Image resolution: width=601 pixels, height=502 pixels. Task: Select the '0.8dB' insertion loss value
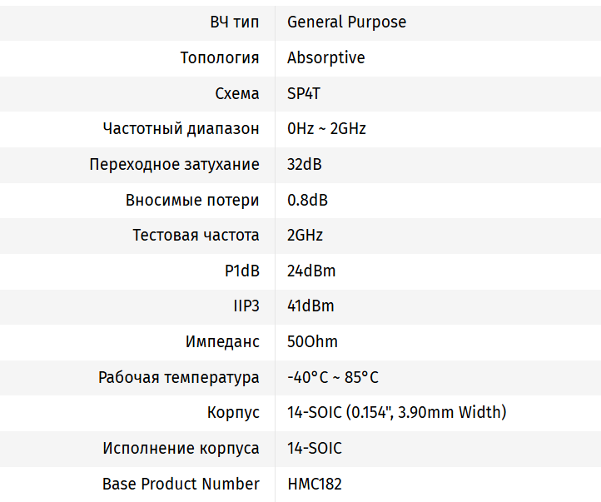307,201
